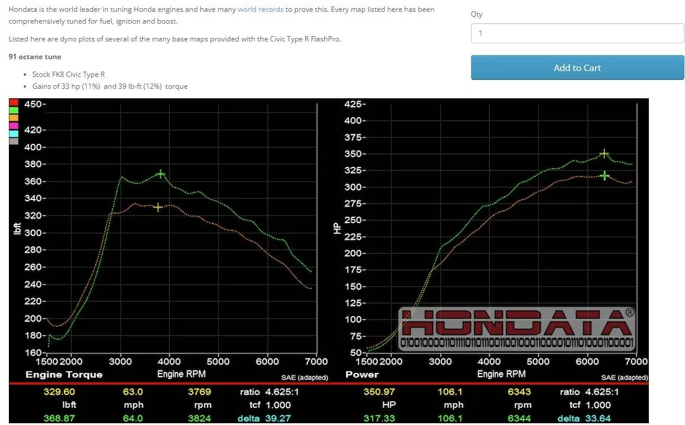Click the cyan run legend swatch
Viewport: 685px width, 425px height.
click(14, 133)
